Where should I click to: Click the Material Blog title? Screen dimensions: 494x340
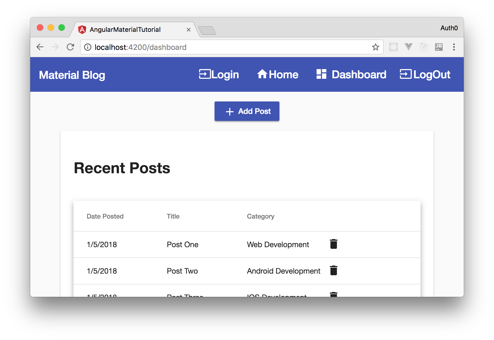pyautogui.click(x=72, y=75)
